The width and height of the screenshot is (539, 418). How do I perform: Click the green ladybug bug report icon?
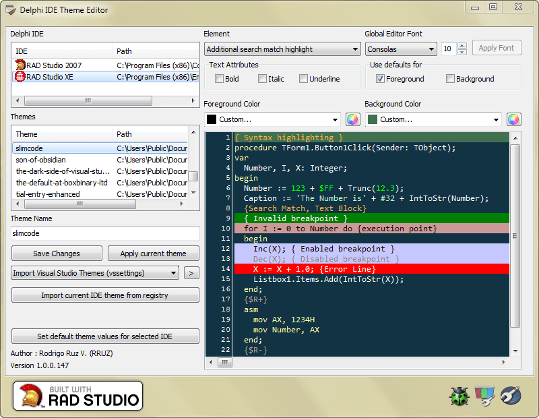459,396
